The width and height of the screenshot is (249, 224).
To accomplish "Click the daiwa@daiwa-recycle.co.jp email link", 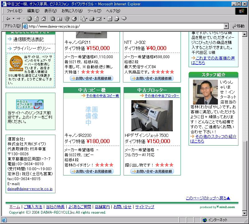I will click(30, 189).
